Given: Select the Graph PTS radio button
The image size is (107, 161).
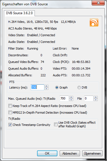Looking at the screenshot, I should pyautogui.click(x=57, y=87).
